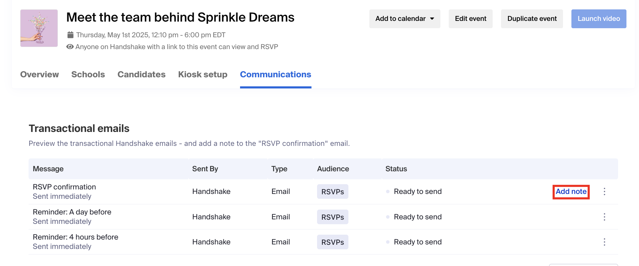Click Ready to send status for RSVP confirmation

418,191
